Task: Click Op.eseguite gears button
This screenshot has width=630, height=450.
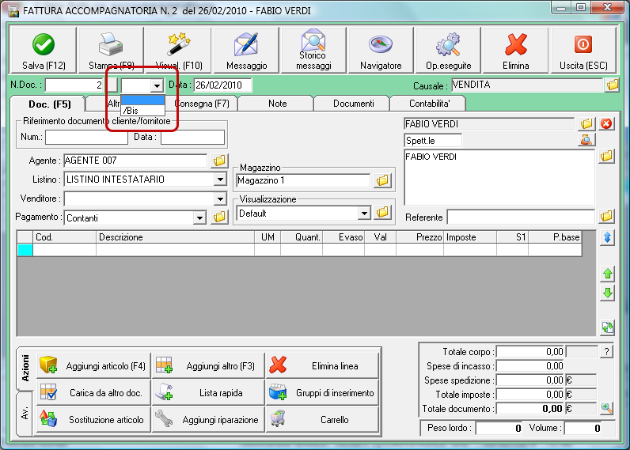Action: tap(449, 51)
